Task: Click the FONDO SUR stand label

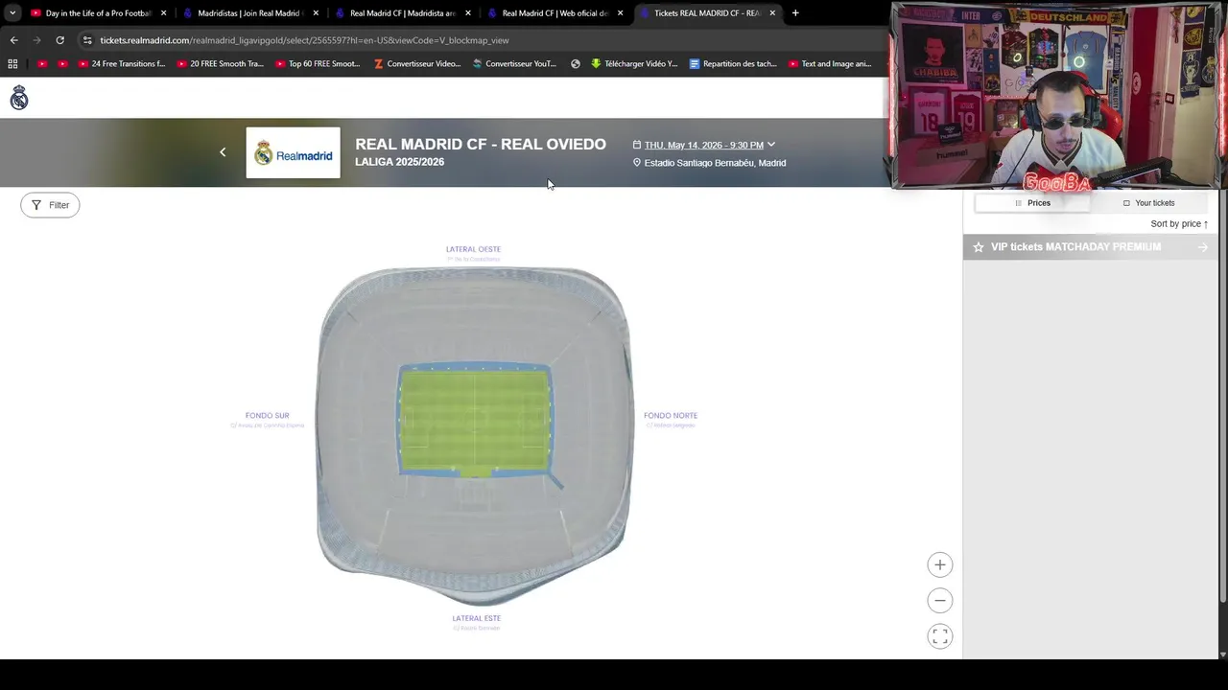Action: 267,416
